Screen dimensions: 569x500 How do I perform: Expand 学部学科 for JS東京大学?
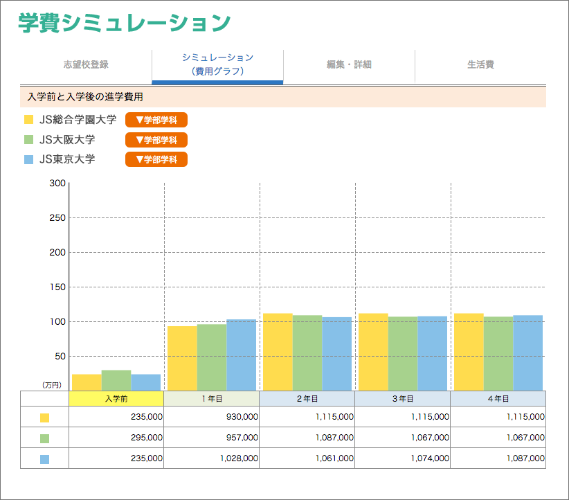[x=156, y=159]
